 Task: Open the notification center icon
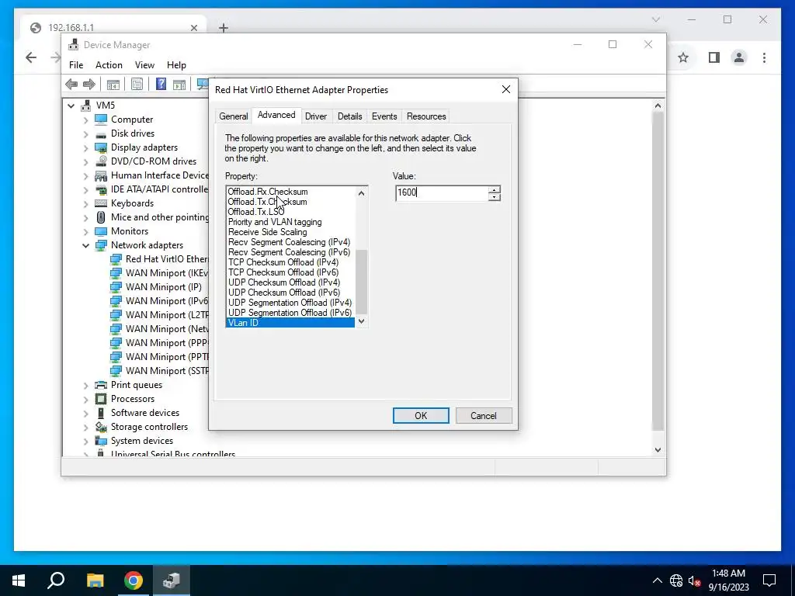(x=769, y=580)
